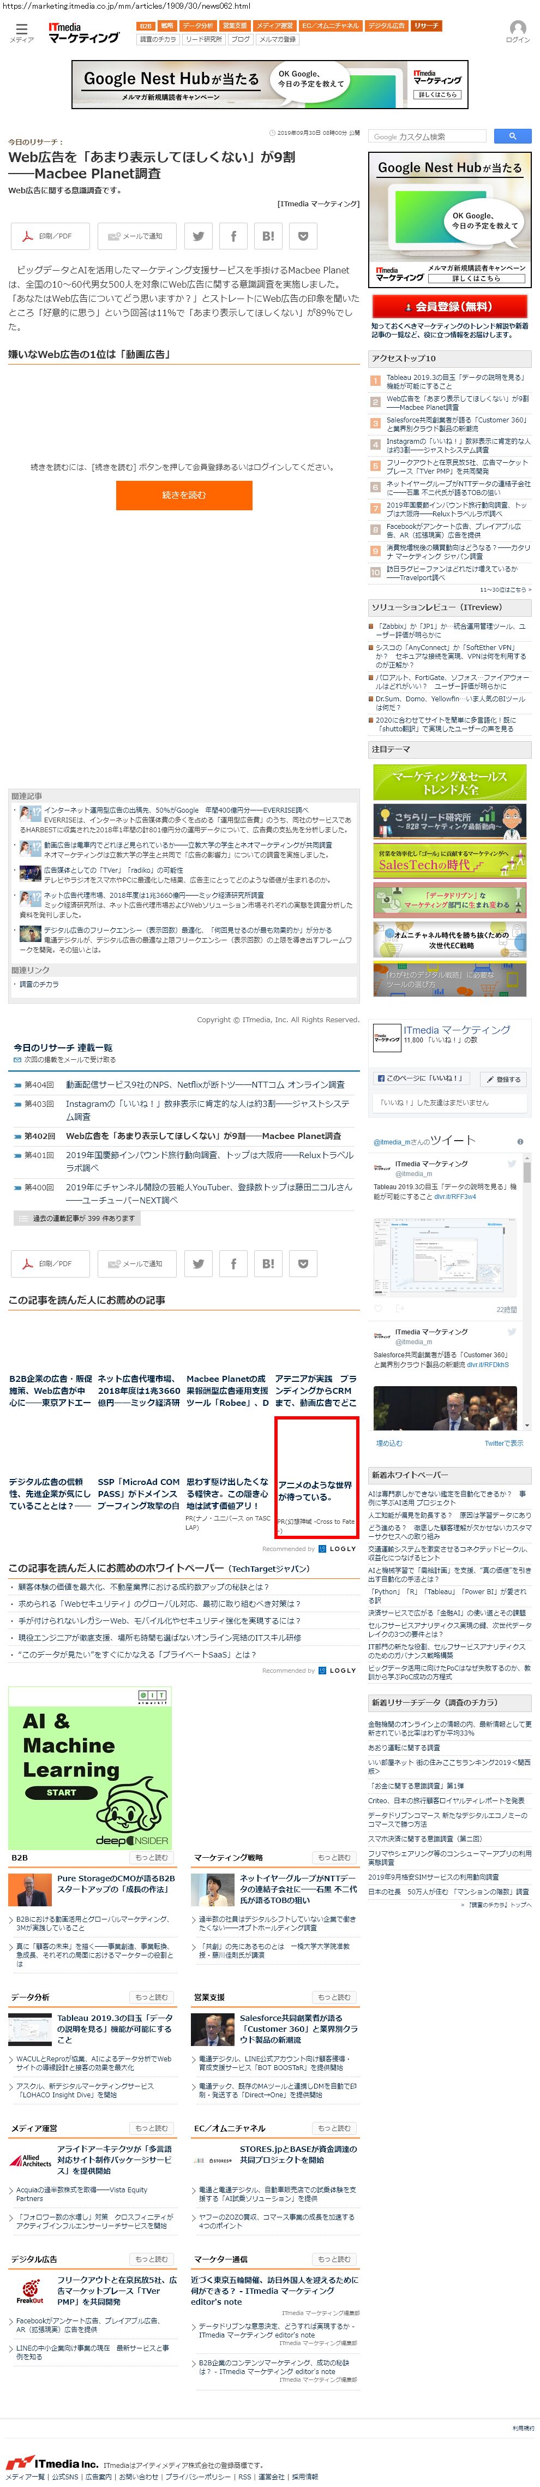Share on Facebook from the upper share bar

pos(233,236)
